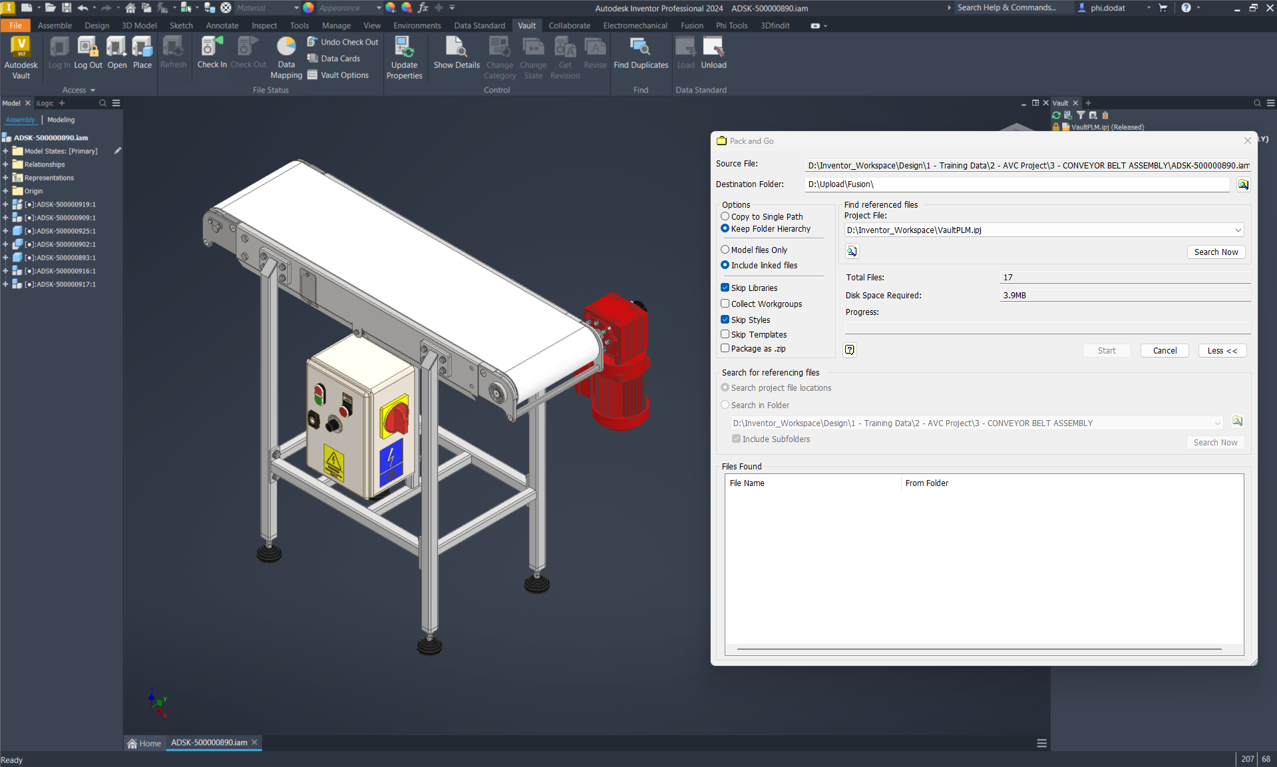
Task: Open the Project File dropdown
Action: pos(1238,230)
